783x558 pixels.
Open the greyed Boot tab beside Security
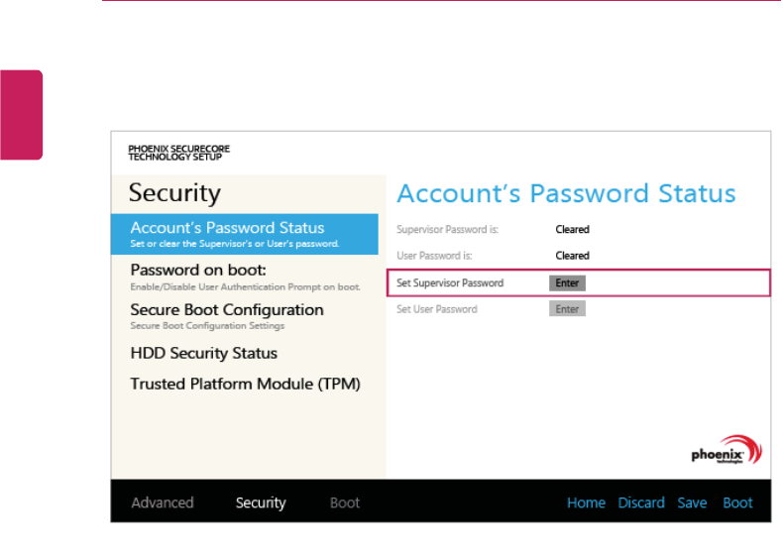tap(345, 502)
